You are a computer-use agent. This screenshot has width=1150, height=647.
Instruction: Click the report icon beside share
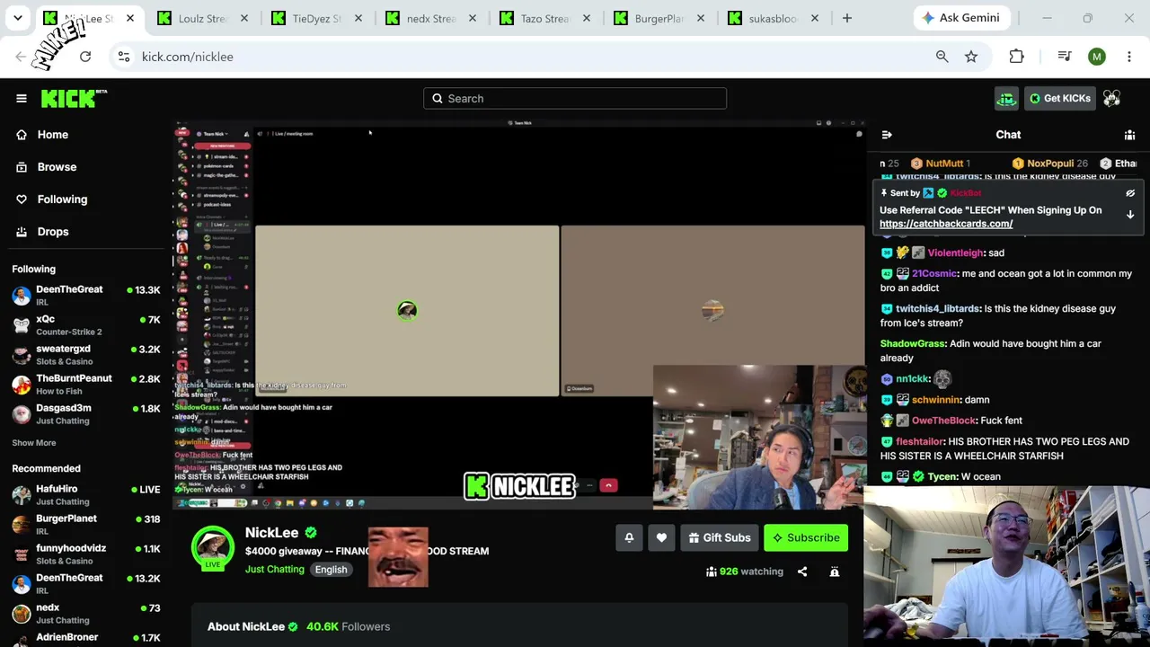pos(835,572)
